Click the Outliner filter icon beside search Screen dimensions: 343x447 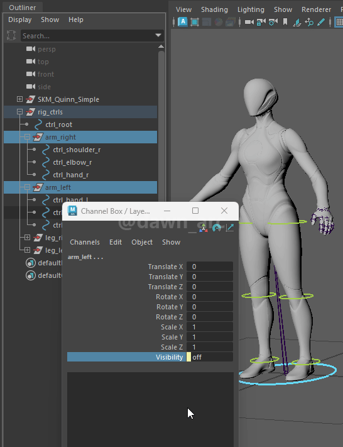pos(11,35)
